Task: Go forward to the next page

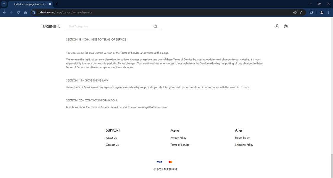Action: 12,12
